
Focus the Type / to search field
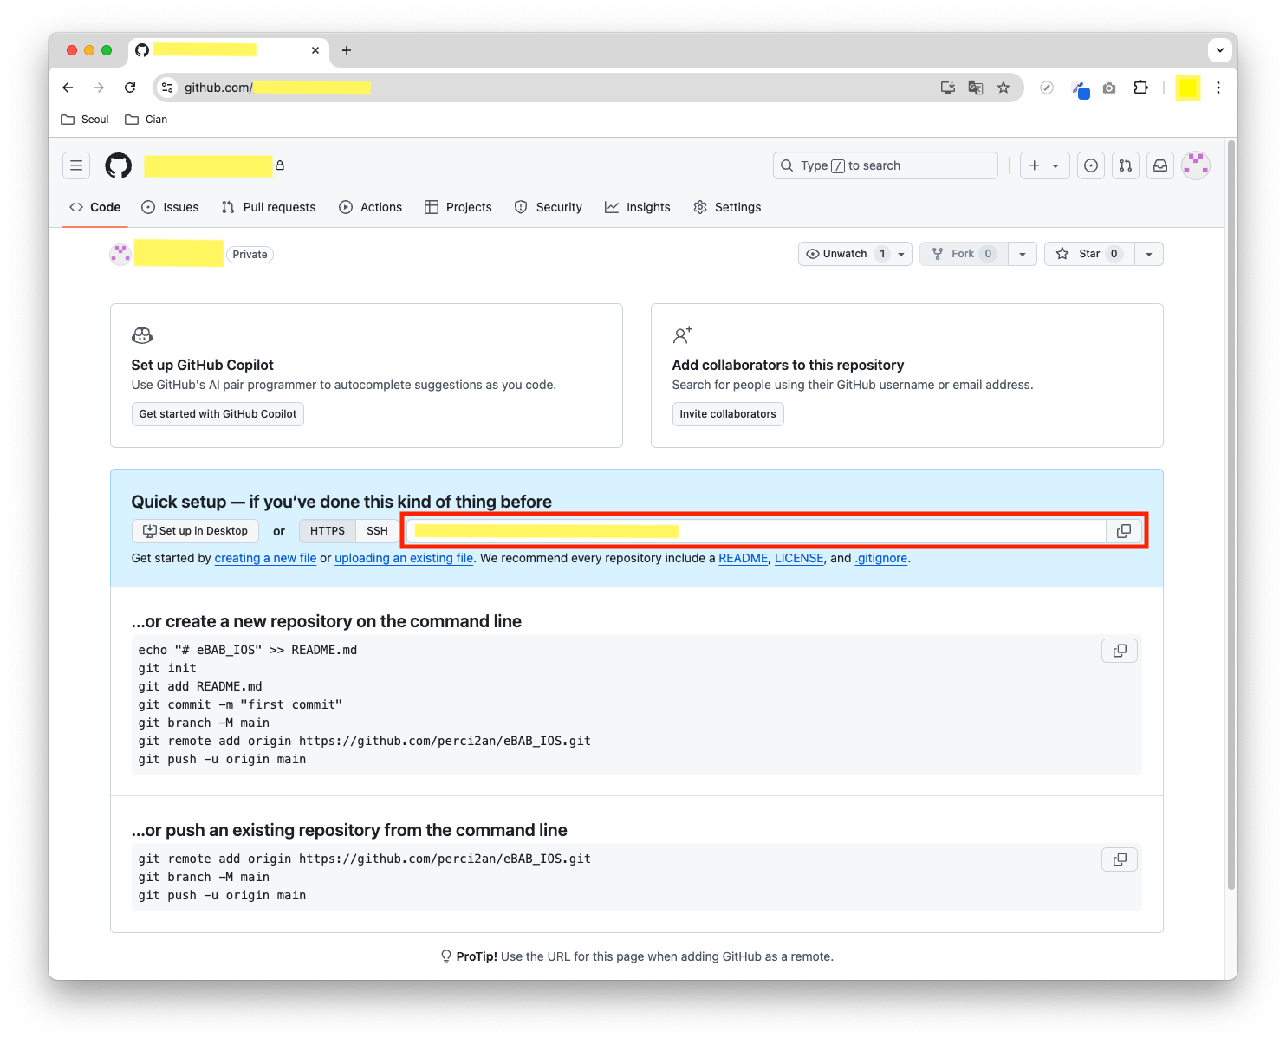click(x=886, y=165)
